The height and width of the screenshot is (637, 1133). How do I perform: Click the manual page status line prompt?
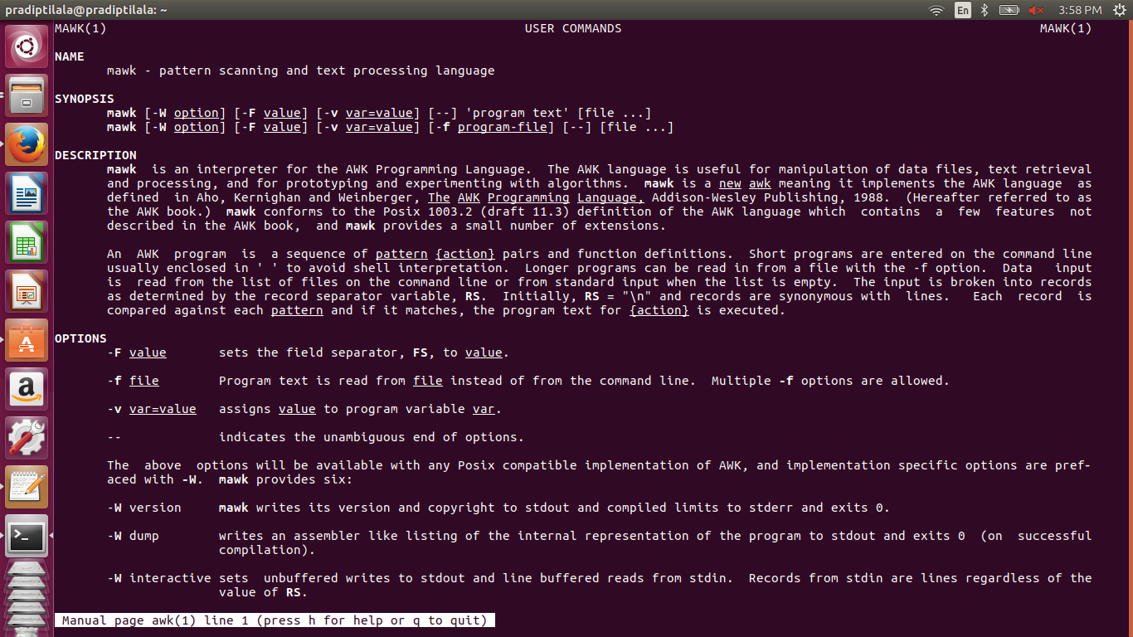(x=274, y=620)
